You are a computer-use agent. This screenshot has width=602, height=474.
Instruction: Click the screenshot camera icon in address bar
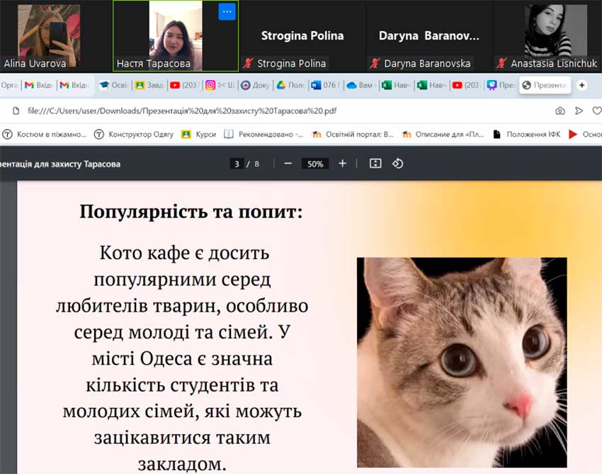(560, 111)
